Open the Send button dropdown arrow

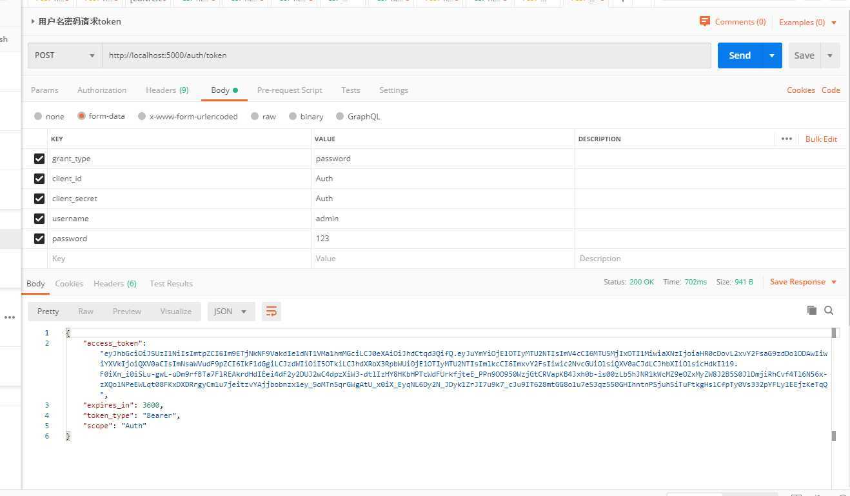[x=771, y=55]
